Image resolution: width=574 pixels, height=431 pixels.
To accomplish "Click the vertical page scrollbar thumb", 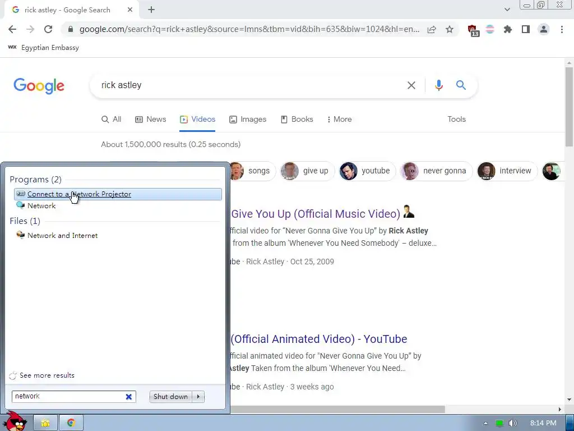I will (569, 106).
